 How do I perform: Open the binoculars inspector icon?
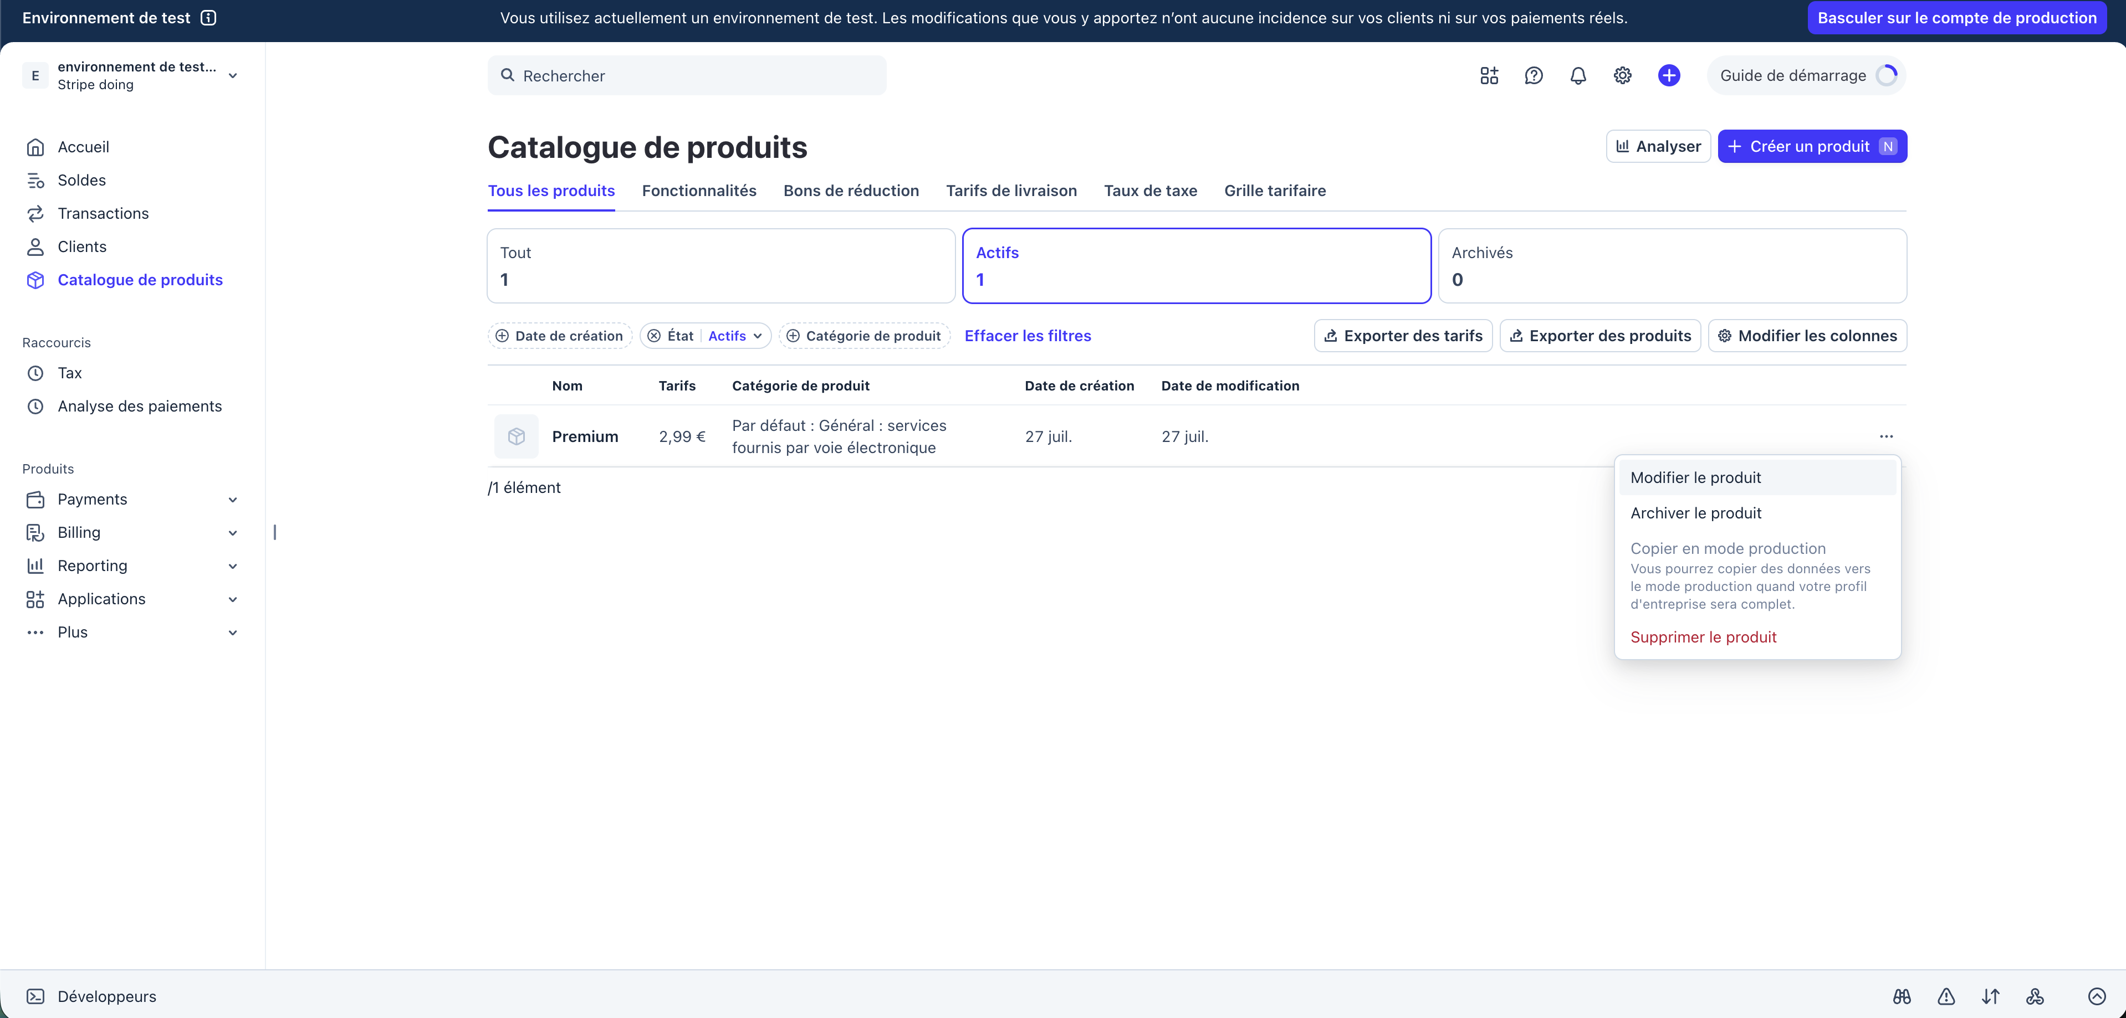pos(1902,996)
